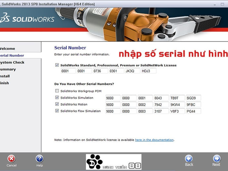Click Simulation serial field containing 0001

(145, 98)
